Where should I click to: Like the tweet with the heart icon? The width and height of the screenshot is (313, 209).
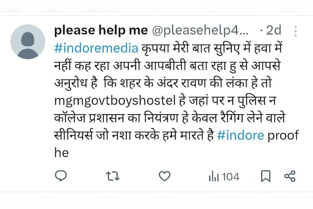coord(164,176)
